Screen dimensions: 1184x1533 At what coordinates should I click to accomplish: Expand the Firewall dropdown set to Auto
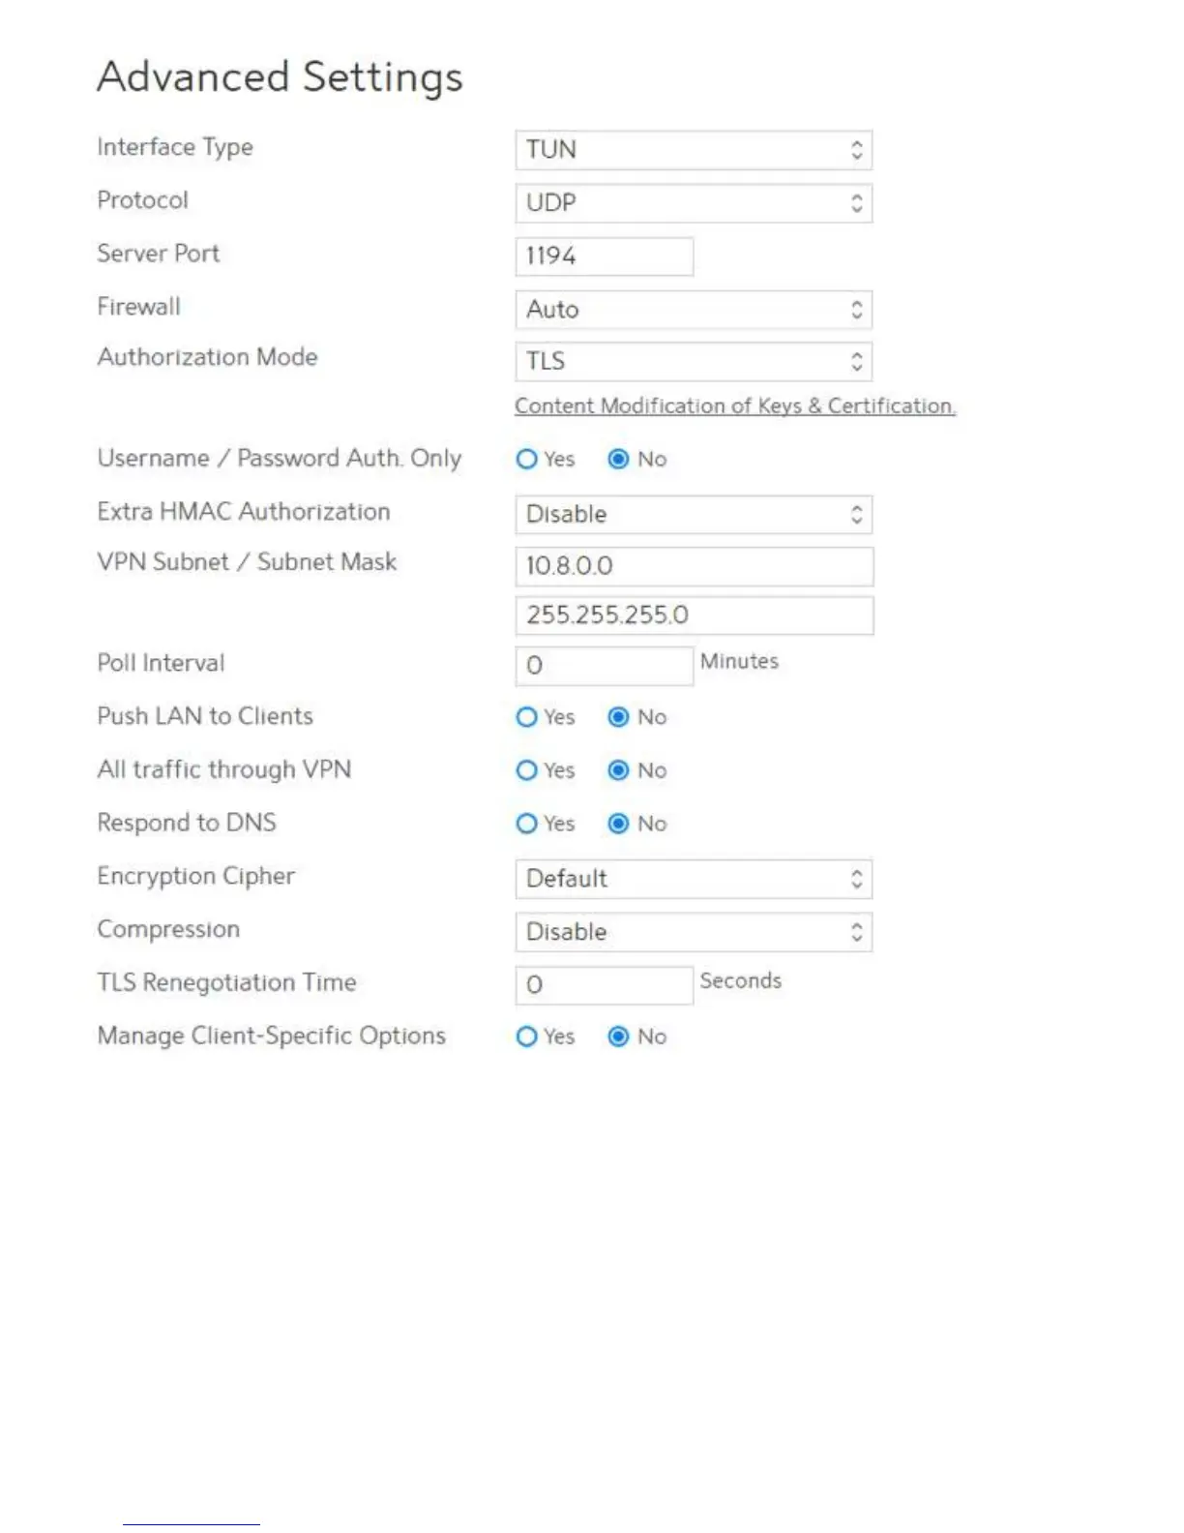click(694, 310)
